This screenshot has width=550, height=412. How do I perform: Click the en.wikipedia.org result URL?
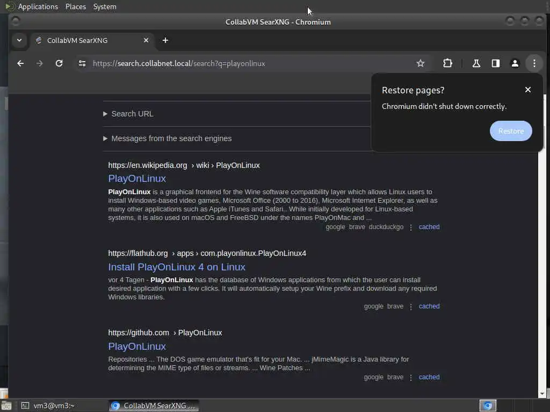click(184, 165)
